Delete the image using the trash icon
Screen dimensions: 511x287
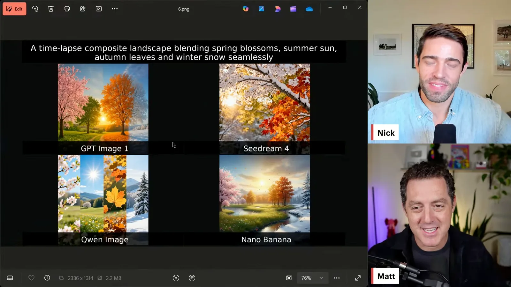51,9
